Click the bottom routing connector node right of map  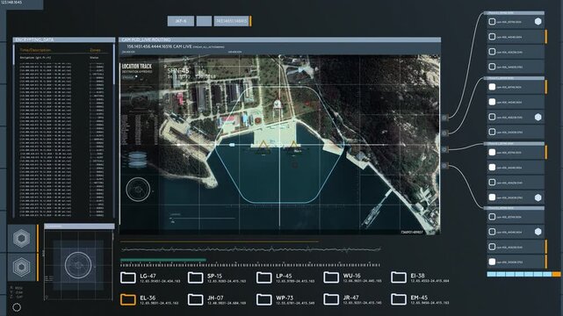[444, 166]
